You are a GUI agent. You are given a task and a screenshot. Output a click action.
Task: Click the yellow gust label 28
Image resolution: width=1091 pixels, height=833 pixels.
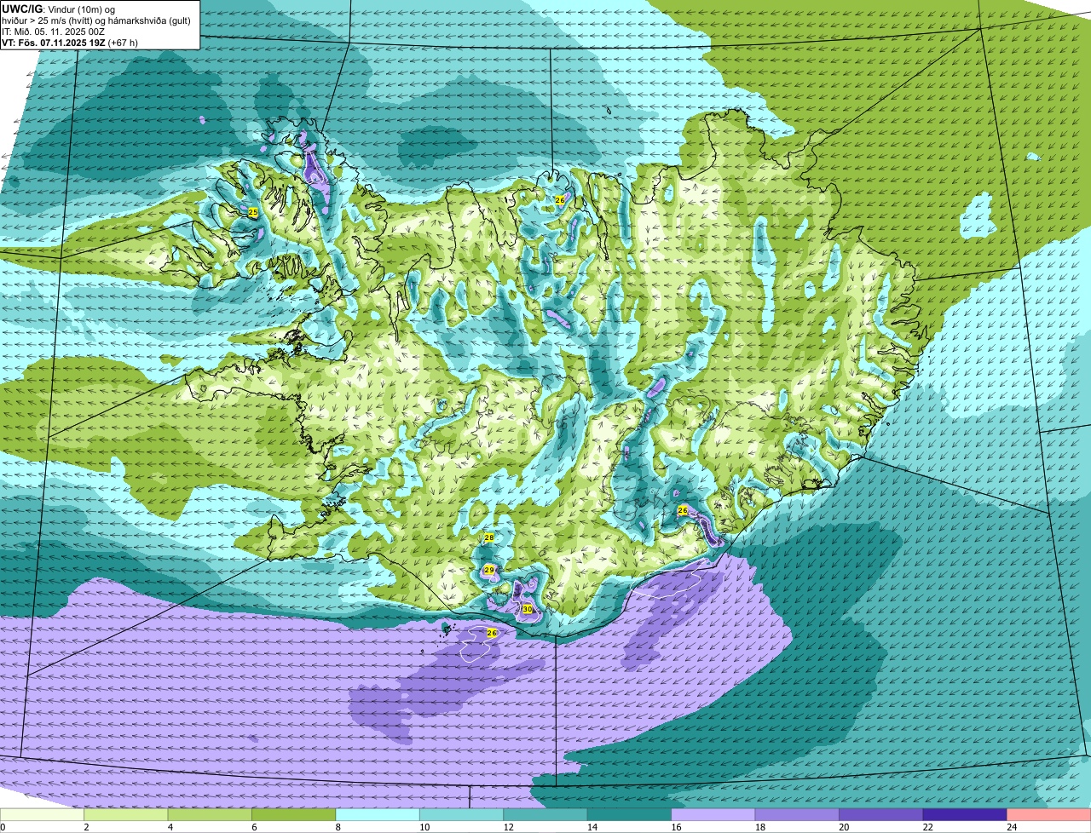tap(489, 537)
